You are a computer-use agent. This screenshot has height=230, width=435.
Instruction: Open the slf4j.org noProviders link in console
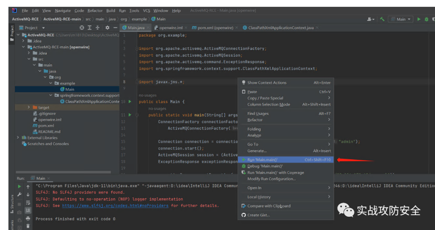[115, 205]
